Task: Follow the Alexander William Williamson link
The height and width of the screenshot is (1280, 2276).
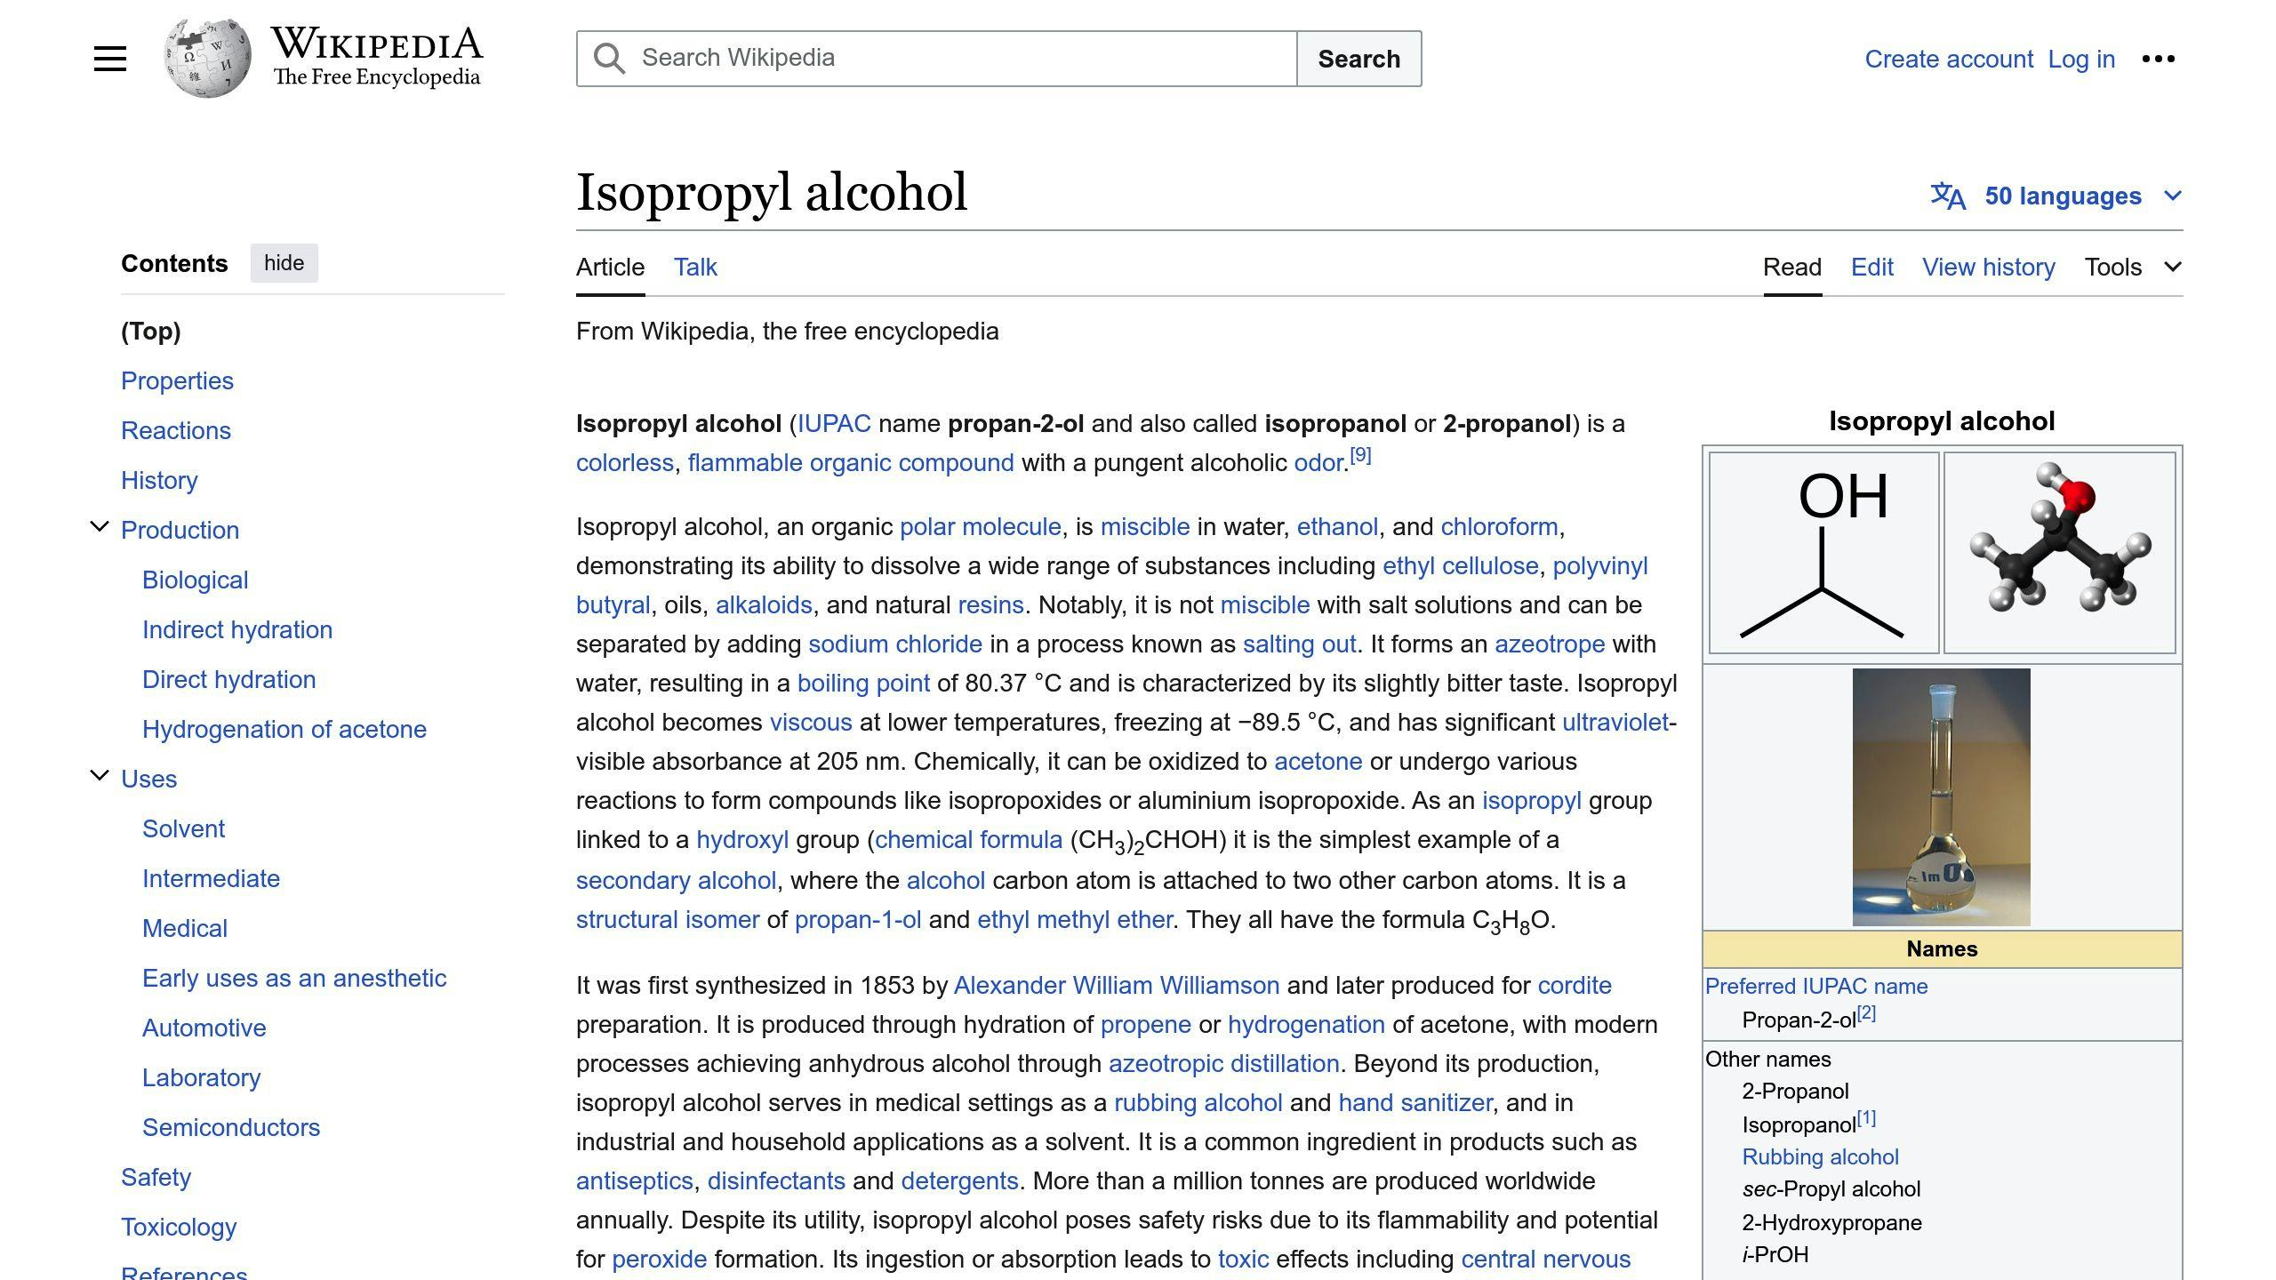Action: pos(1116,986)
